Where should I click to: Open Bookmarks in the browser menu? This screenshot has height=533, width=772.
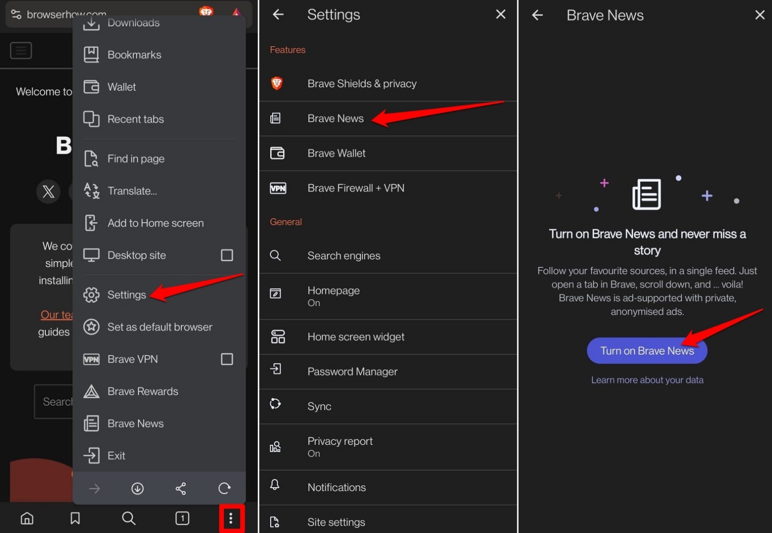[x=159, y=54]
